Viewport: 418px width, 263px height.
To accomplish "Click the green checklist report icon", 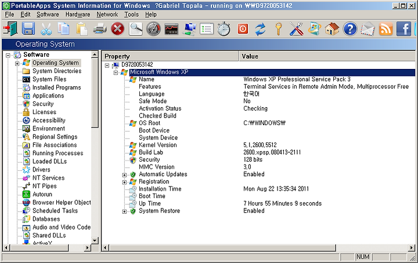I will click(207, 29).
